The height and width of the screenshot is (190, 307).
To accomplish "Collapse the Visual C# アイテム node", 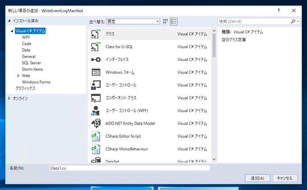I will 12,31.
